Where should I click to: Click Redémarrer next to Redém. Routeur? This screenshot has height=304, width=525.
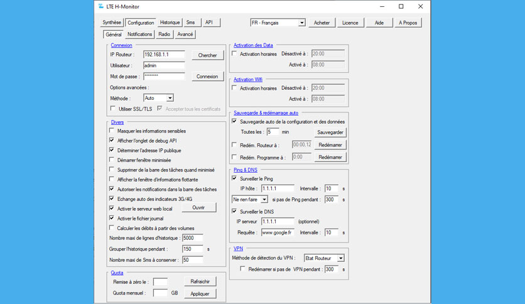pyautogui.click(x=330, y=145)
